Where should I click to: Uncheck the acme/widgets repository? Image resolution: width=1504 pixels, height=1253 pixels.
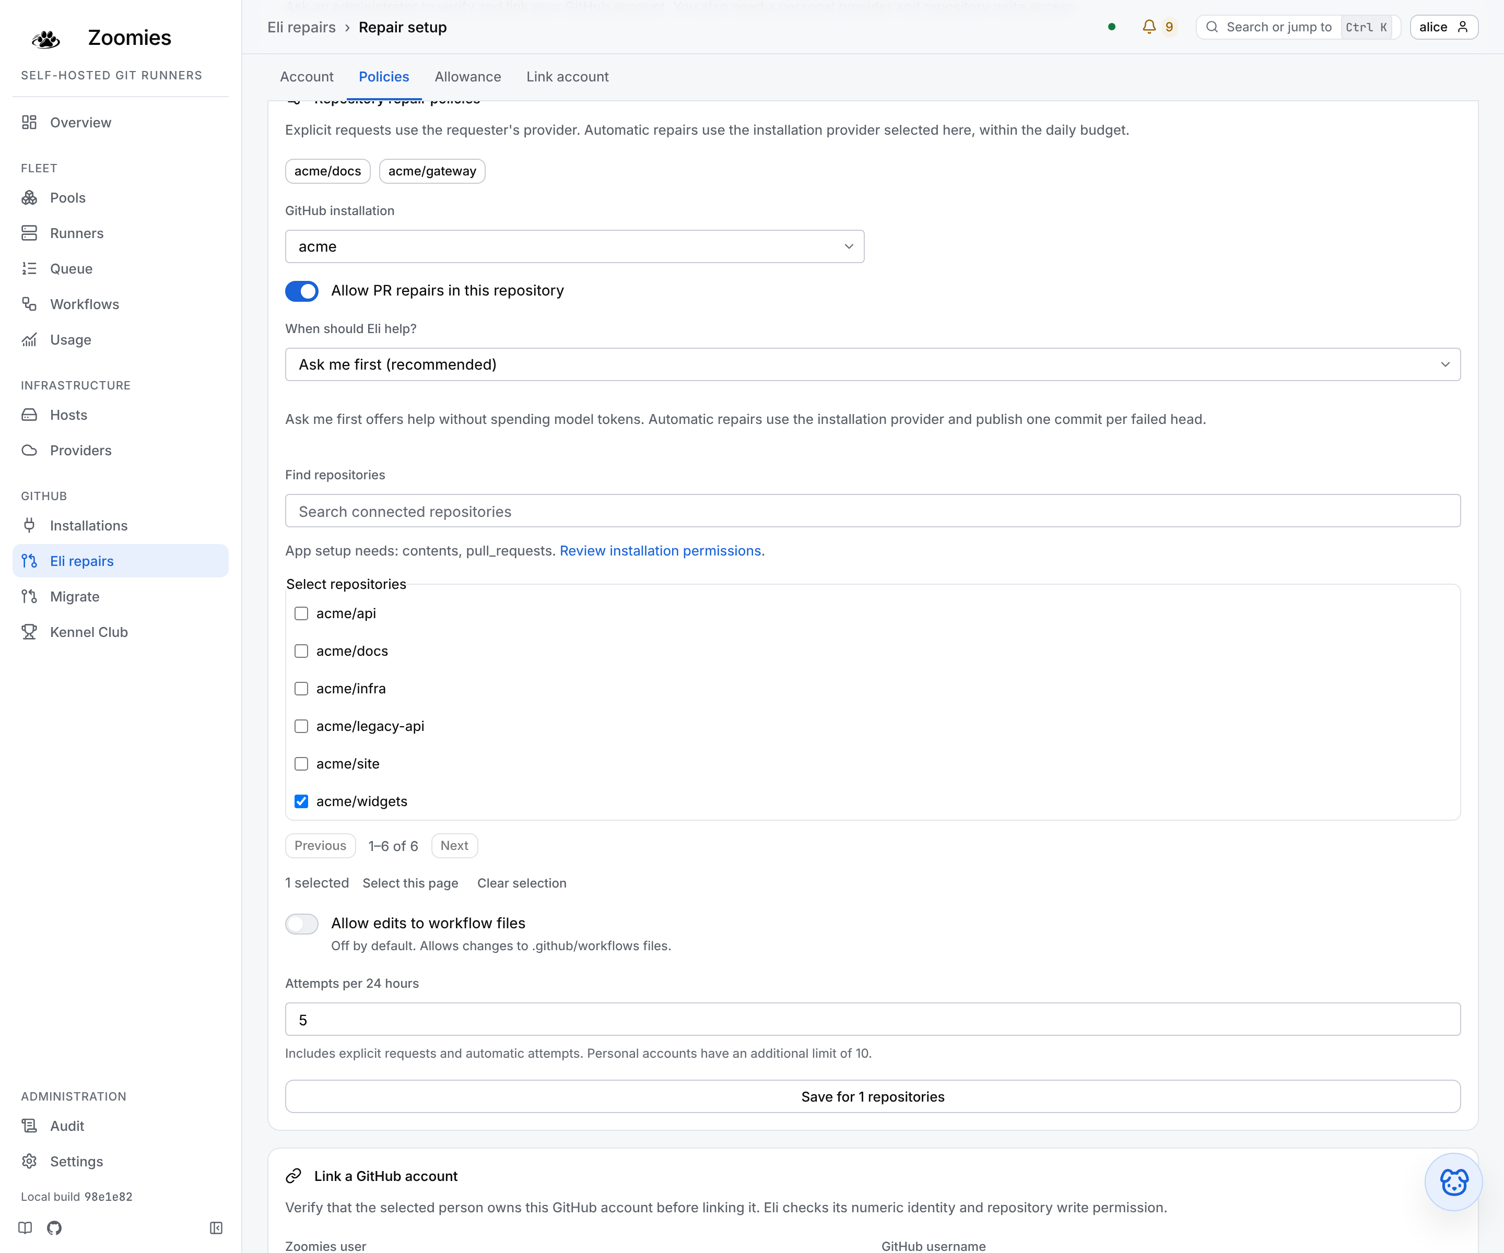tap(301, 801)
